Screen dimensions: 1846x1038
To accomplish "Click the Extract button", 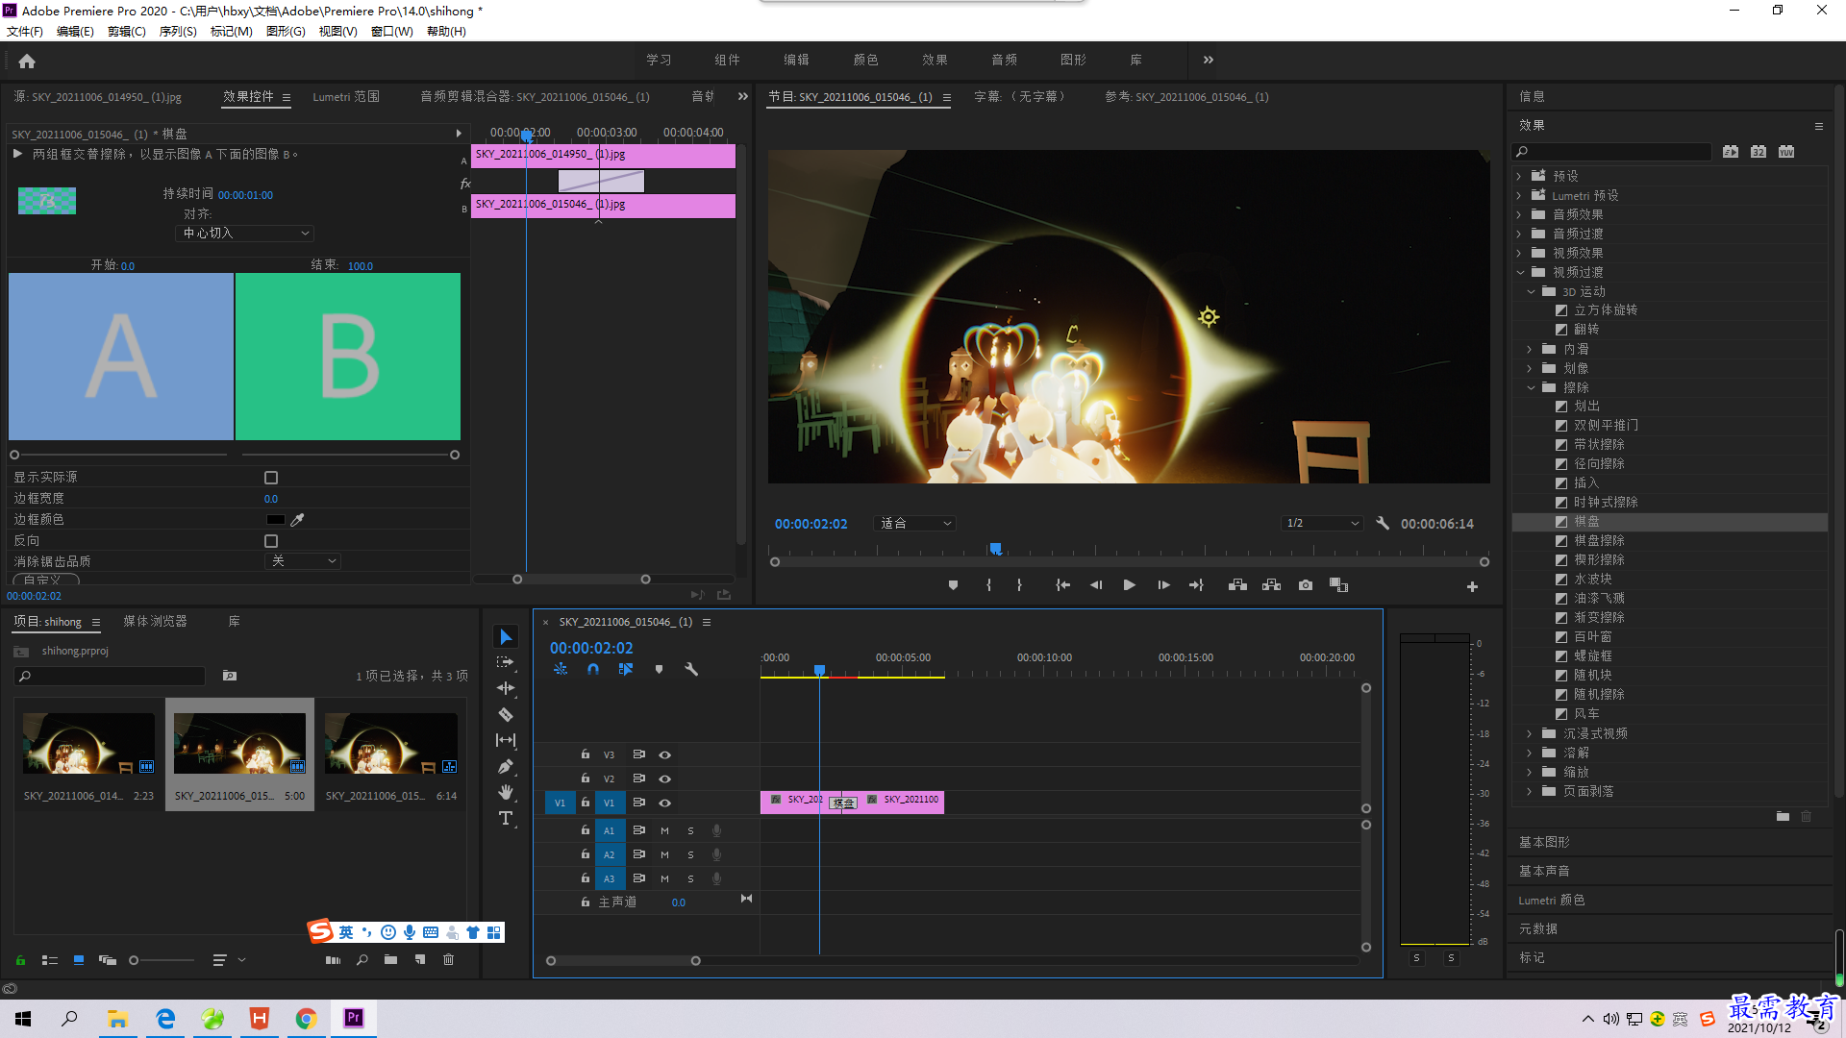I will coord(1271,585).
